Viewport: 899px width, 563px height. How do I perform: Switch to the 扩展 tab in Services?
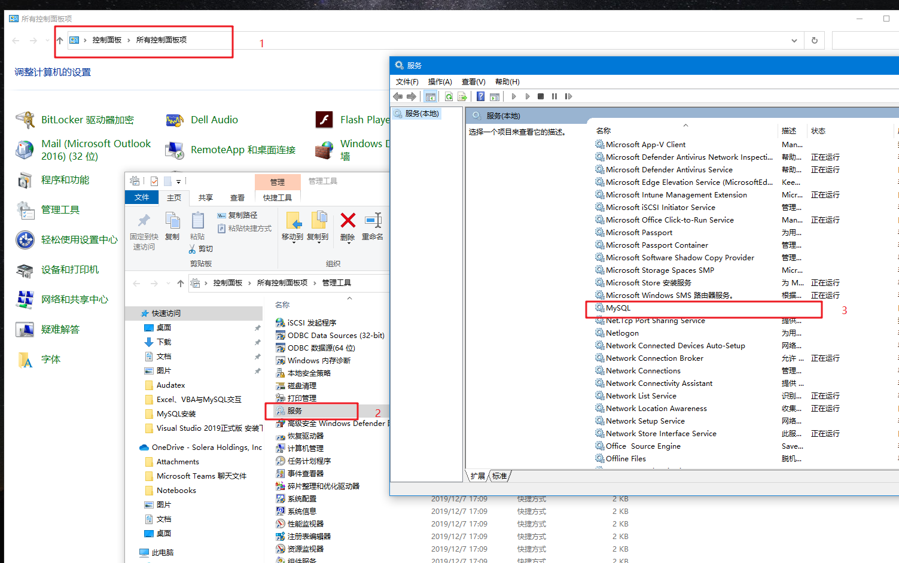point(478,476)
